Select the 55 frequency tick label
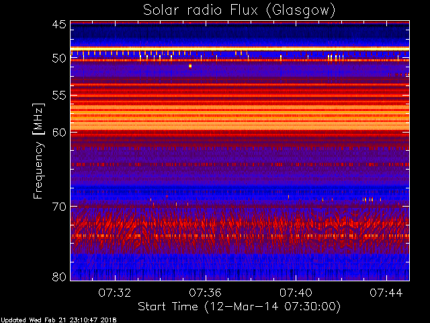The height and width of the screenshot is (323, 430). (59, 96)
